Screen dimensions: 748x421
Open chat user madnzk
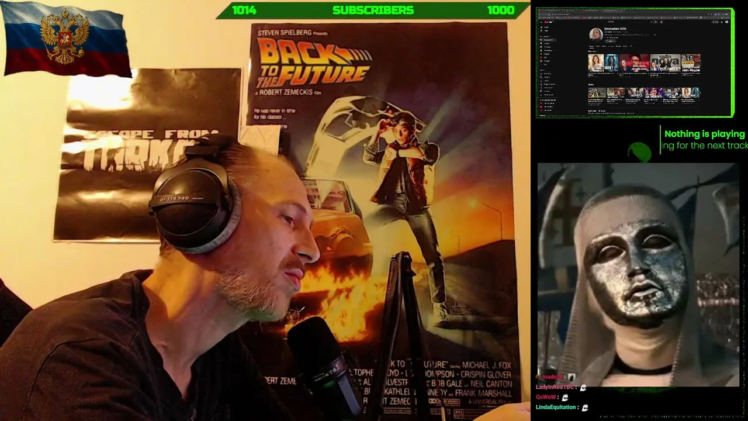[x=553, y=377]
